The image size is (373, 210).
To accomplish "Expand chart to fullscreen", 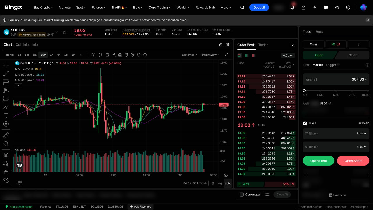I will (226, 55).
